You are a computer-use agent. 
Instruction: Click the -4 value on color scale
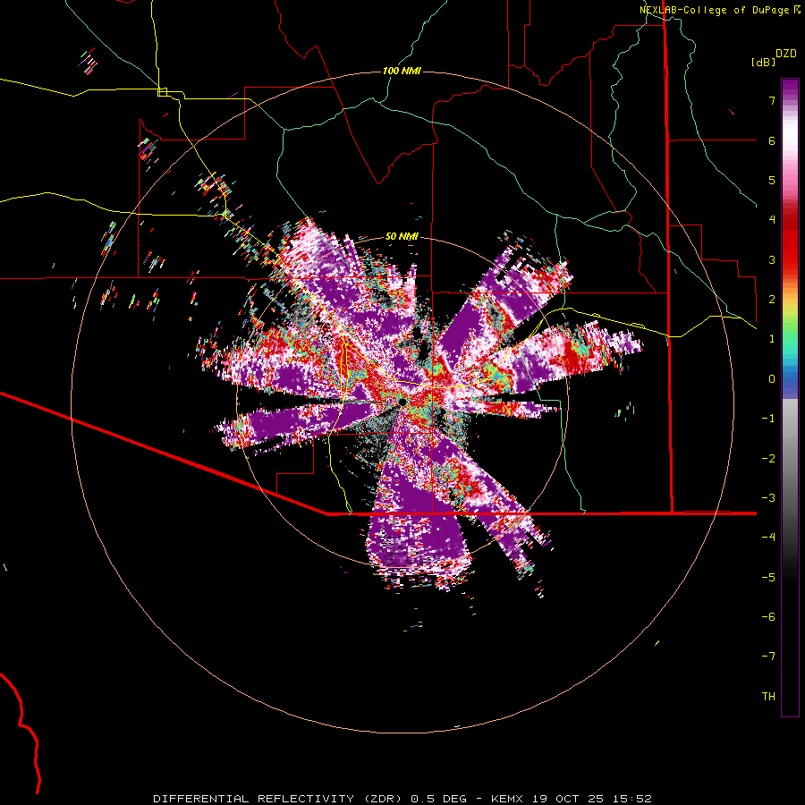[768, 538]
